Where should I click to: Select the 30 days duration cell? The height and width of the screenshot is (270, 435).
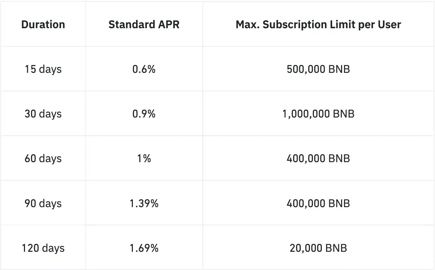point(43,114)
